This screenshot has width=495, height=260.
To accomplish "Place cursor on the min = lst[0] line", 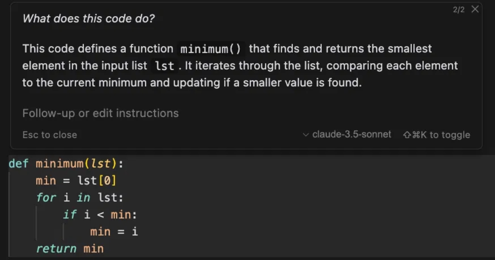I will [x=76, y=181].
